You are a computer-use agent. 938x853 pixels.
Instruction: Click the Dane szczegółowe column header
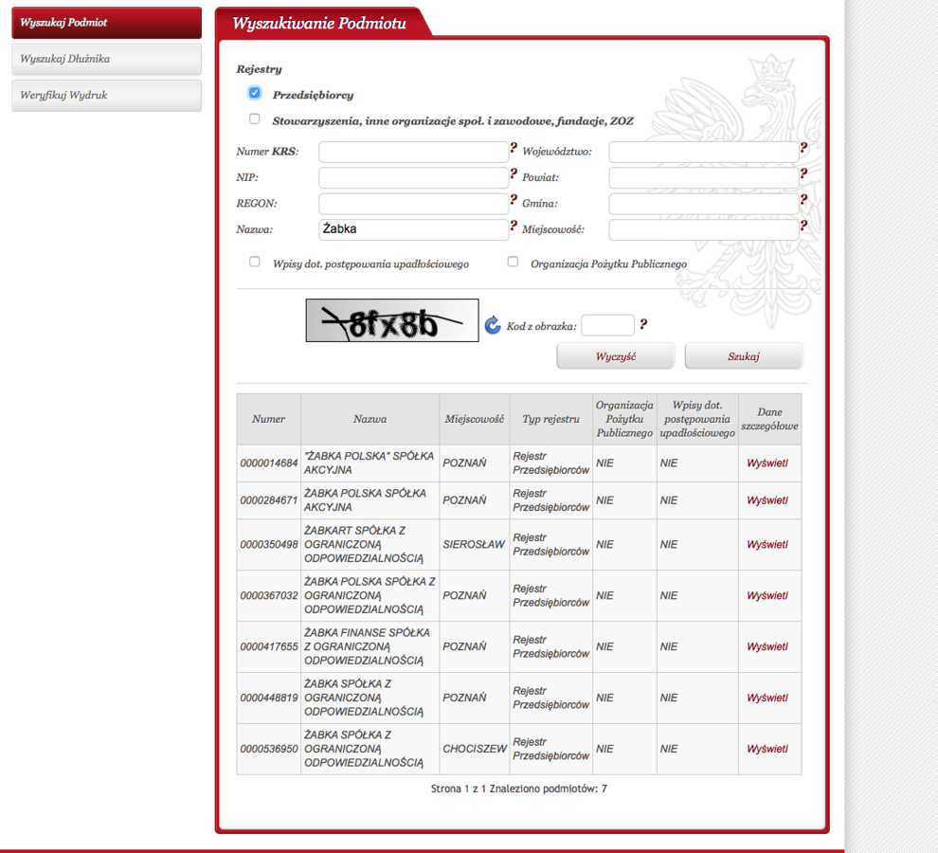(770, 419)
